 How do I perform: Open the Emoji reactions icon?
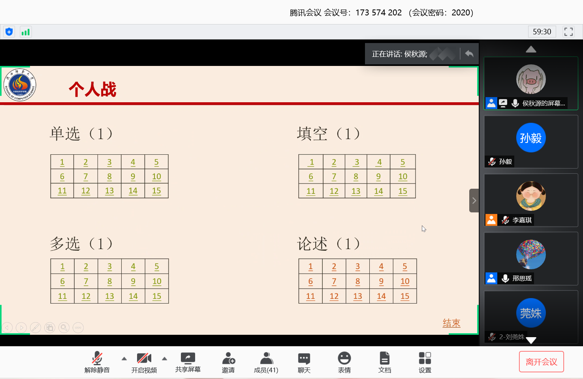(x=344, y=362)
